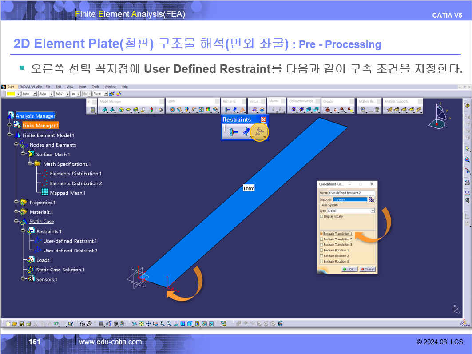Check Restrain Rotation 1 checkbox
The width and height of the screenshot is (472, 354).
click(x=321, y=250)
